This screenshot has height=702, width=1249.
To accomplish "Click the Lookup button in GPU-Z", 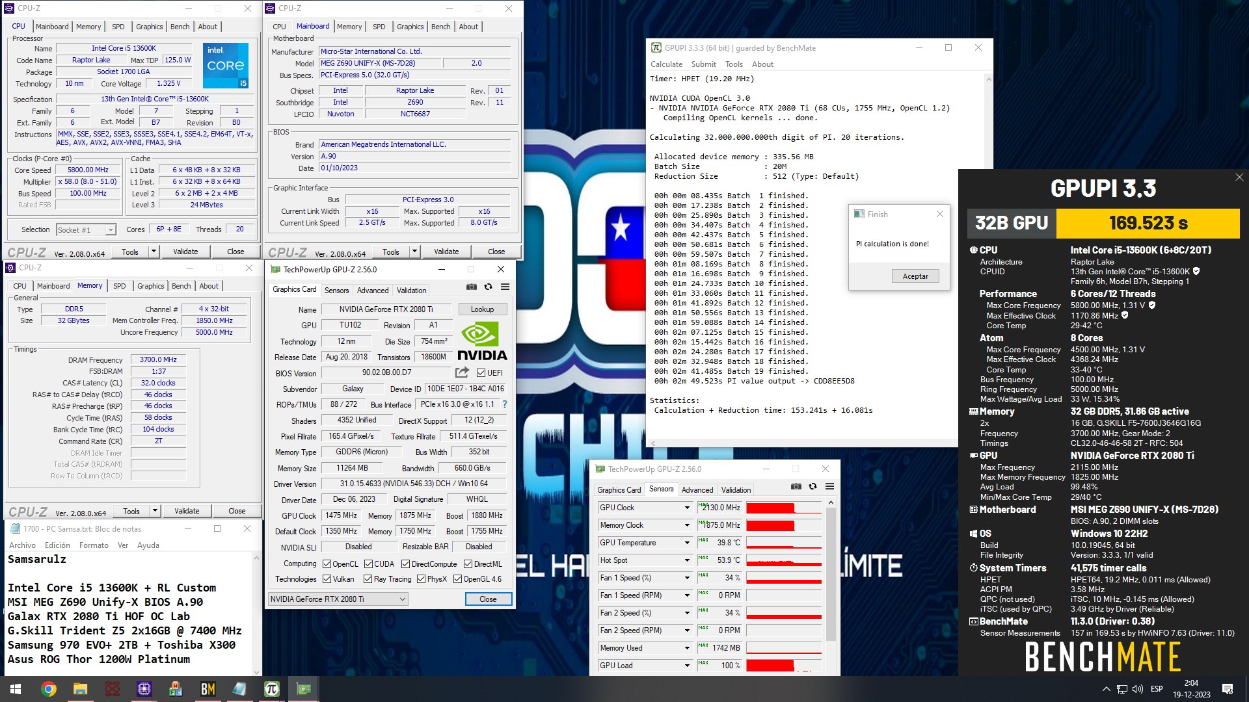I will 482,309.
